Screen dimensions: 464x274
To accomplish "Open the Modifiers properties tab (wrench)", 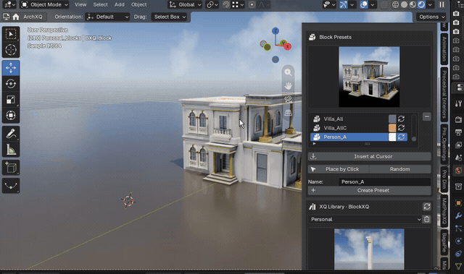I will [x=458, y=215].
